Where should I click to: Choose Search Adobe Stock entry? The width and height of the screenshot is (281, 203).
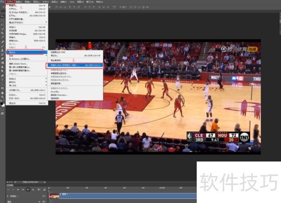27,64
